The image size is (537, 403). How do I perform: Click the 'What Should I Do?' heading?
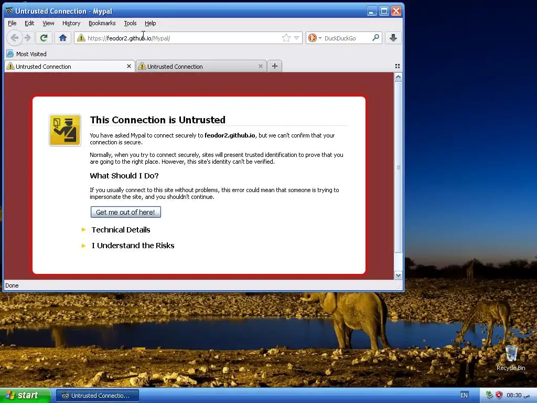(x=124, y=176)
